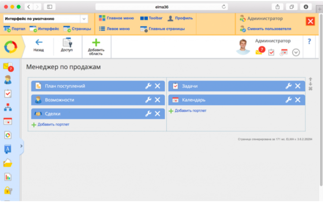Expand user menu with circled chevron

[296, 52]
